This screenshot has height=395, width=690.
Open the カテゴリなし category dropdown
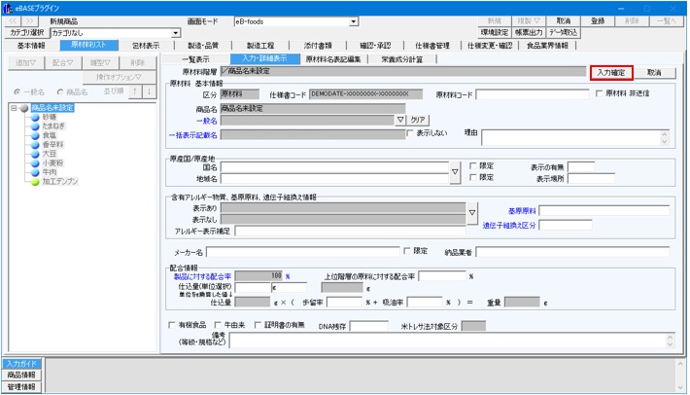pyautogui.click(x=176, y=33)
